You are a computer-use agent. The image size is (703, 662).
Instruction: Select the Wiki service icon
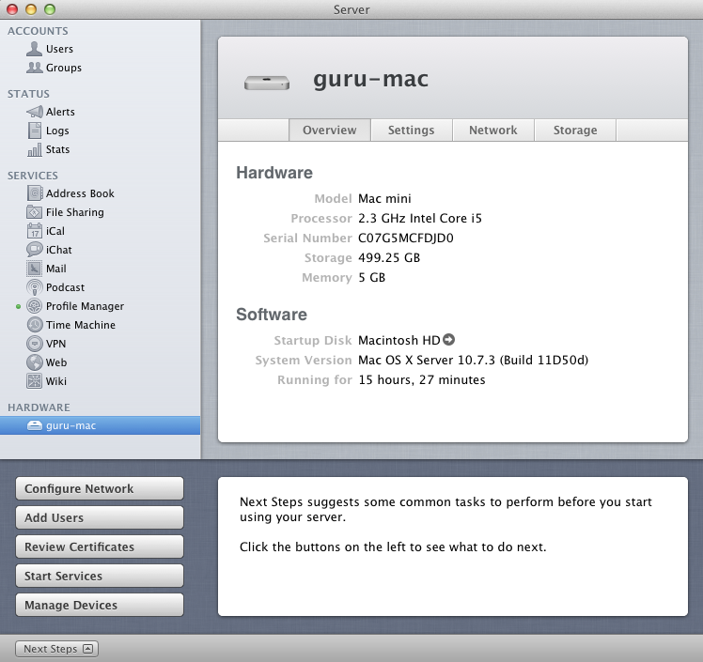pos(35,381)
